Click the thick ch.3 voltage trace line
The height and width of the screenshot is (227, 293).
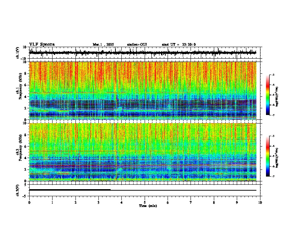[70, 190]
